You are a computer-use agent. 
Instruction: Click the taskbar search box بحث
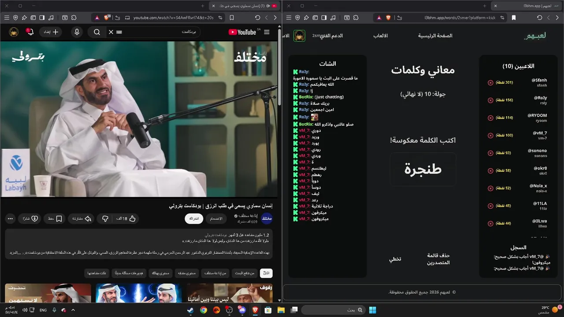[x=333, y=310]
